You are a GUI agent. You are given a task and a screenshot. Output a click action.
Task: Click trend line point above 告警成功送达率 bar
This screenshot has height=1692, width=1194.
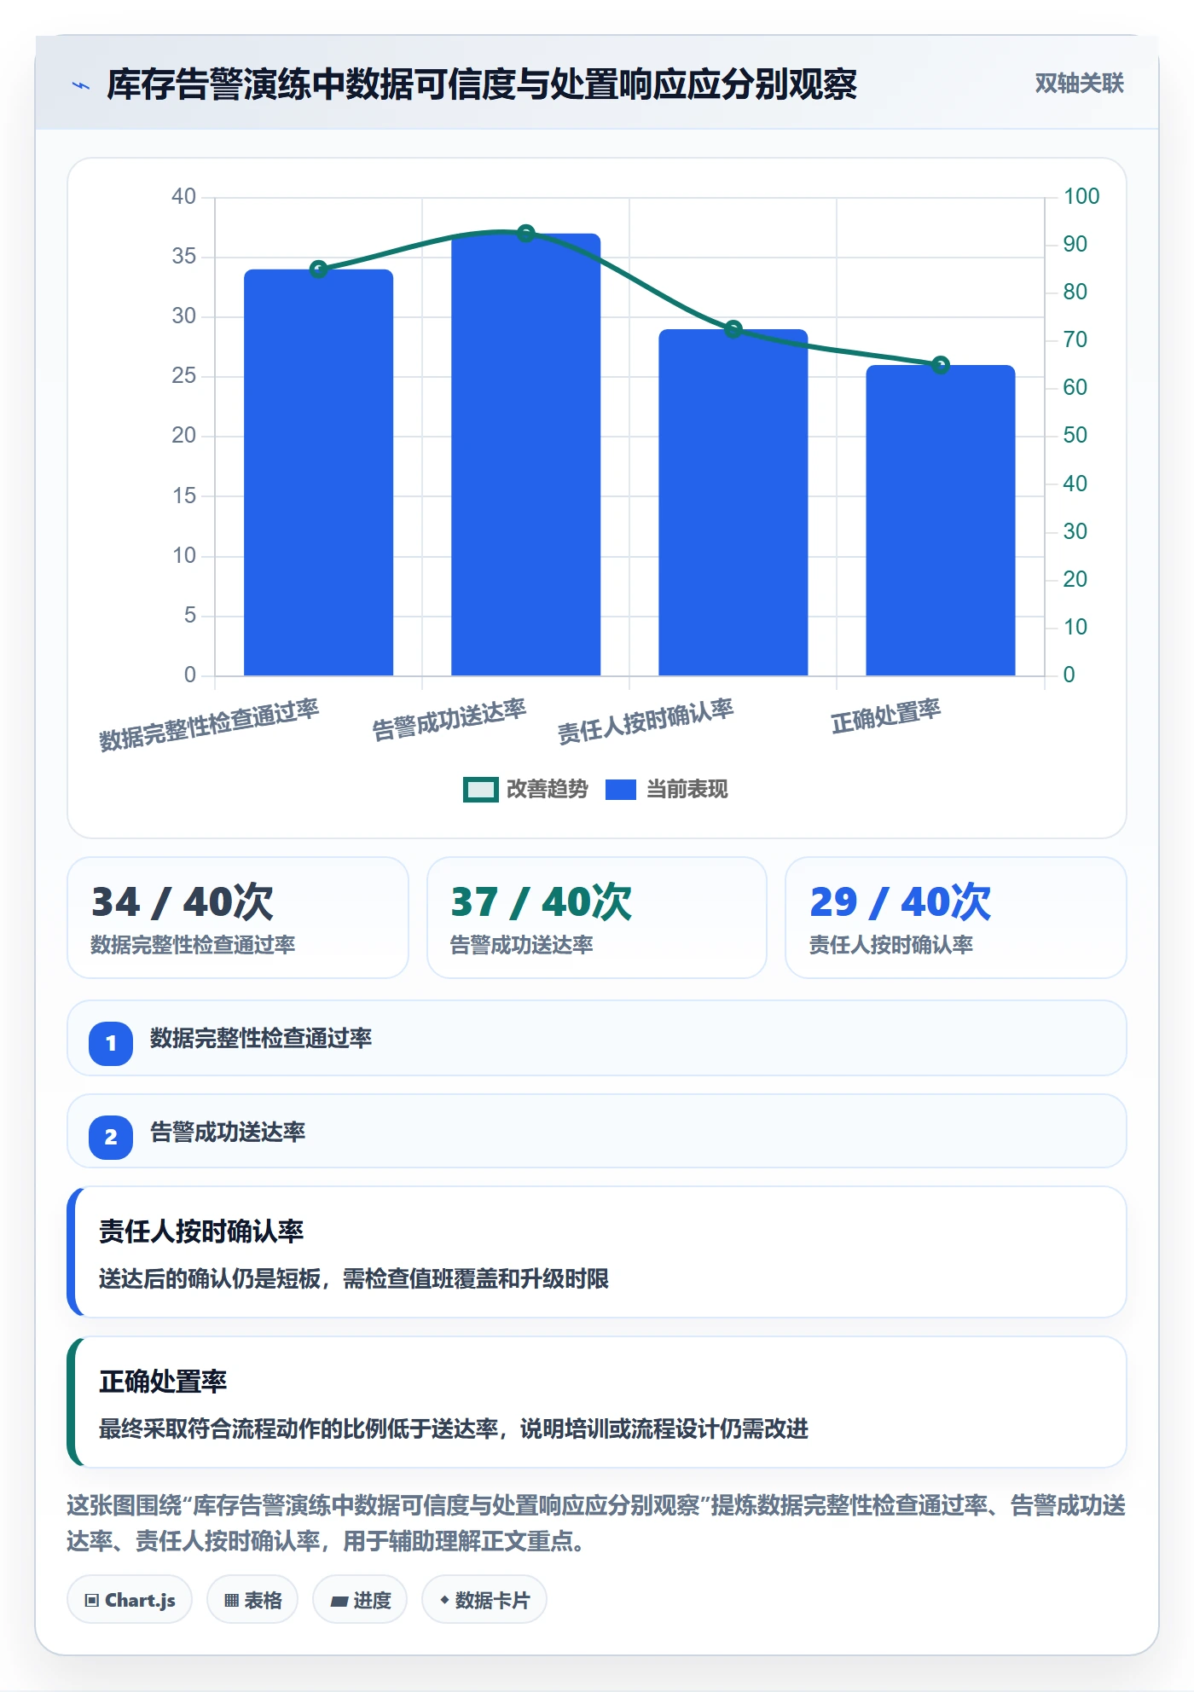[x=526, y=234]
